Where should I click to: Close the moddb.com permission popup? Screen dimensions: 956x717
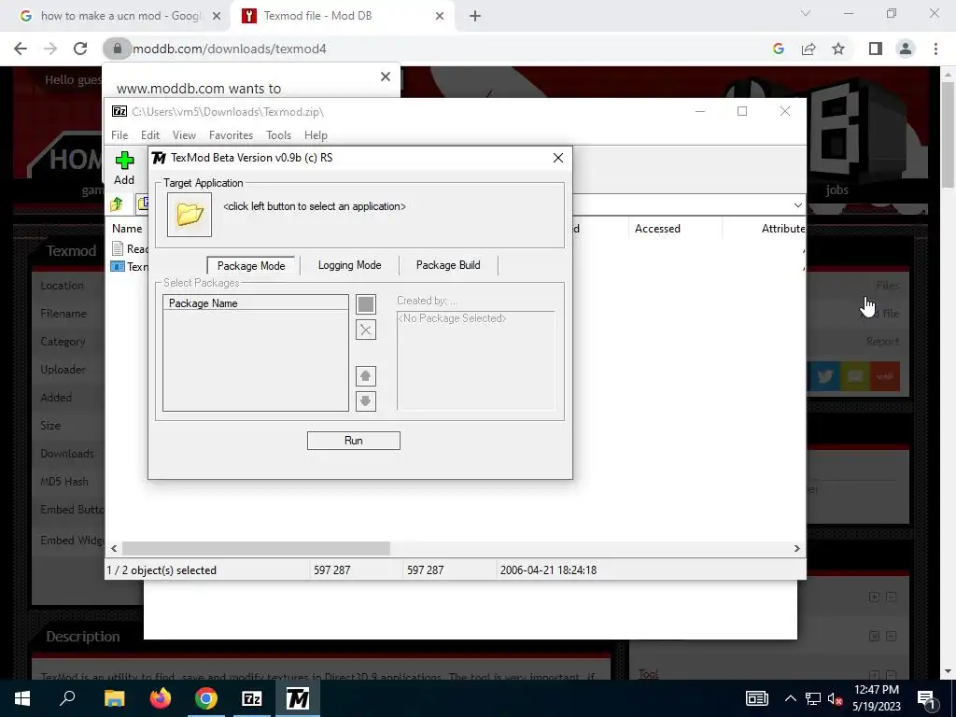(x=386, y=77)
